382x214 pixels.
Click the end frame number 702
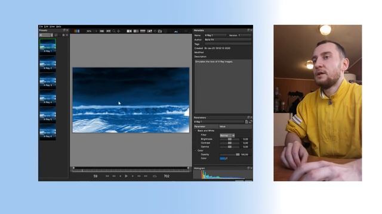pos(167,176)
